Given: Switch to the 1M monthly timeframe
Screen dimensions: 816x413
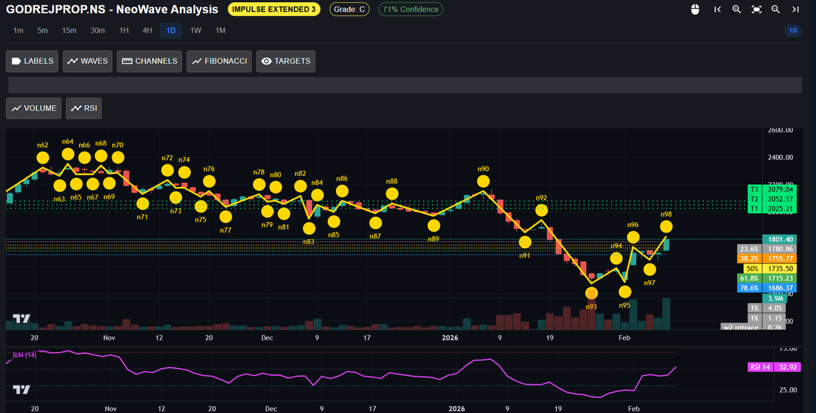Looking at the screenshot, I should pyautogui.click(x=220, y=31).
